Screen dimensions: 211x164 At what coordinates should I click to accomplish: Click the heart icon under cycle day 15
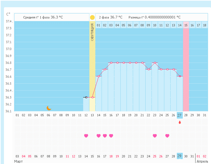pyautogui.click(x=105, y=136)
